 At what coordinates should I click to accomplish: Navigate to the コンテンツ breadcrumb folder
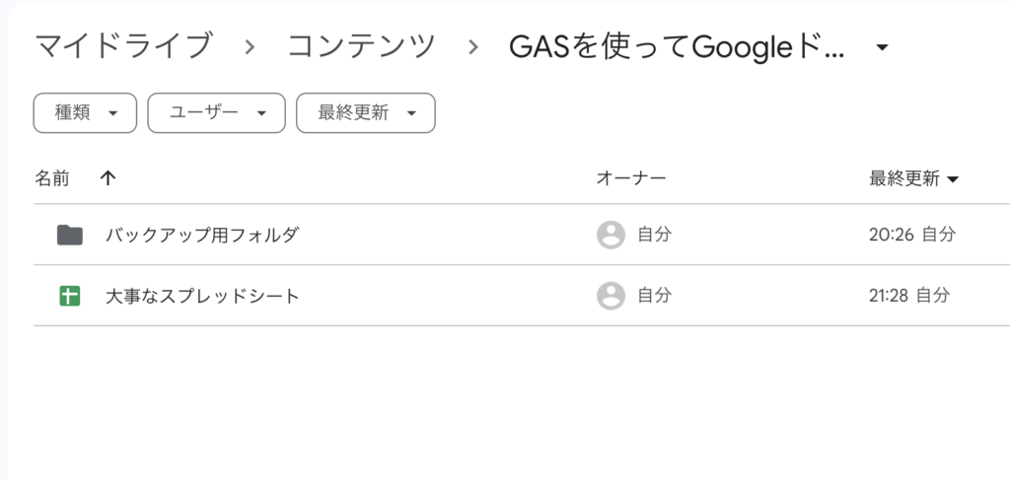[362, 46]
